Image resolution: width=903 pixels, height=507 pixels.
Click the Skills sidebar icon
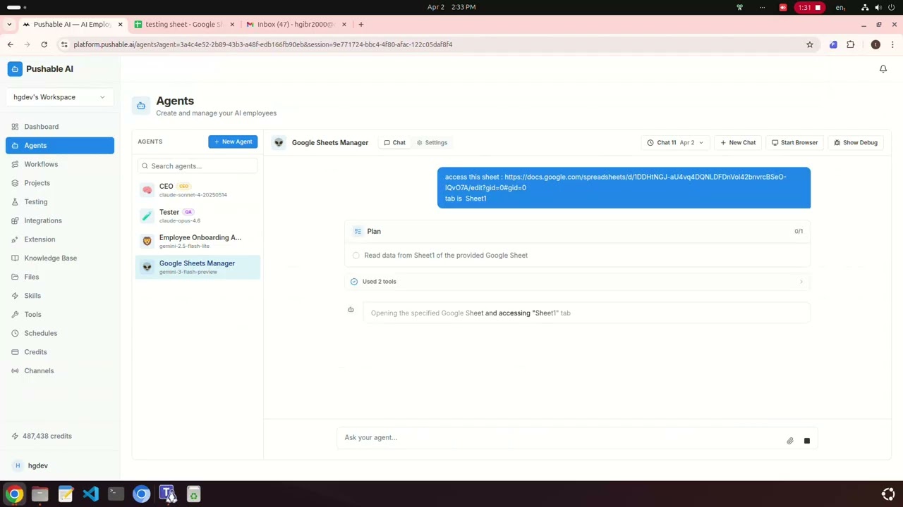click(x=15, y=296)
